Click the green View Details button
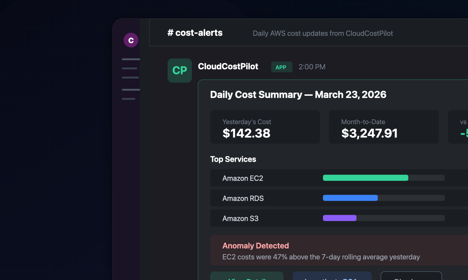The height and width of the screenshot is (280, 468). (247, 277)
